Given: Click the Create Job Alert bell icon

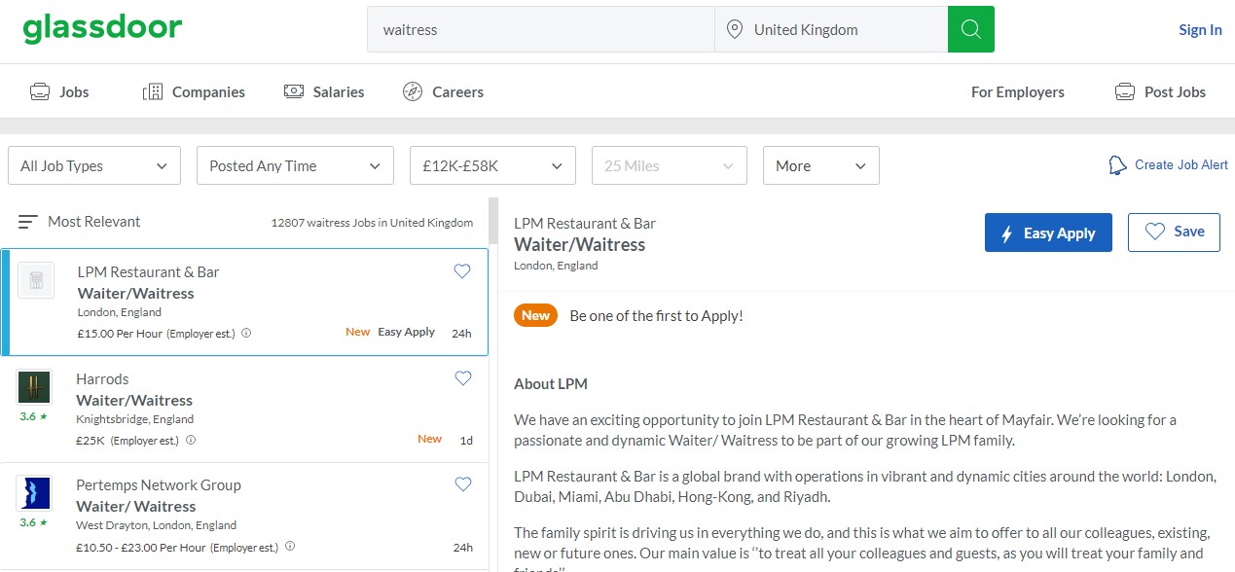Looking at the screenshot, I should 1117,165.
